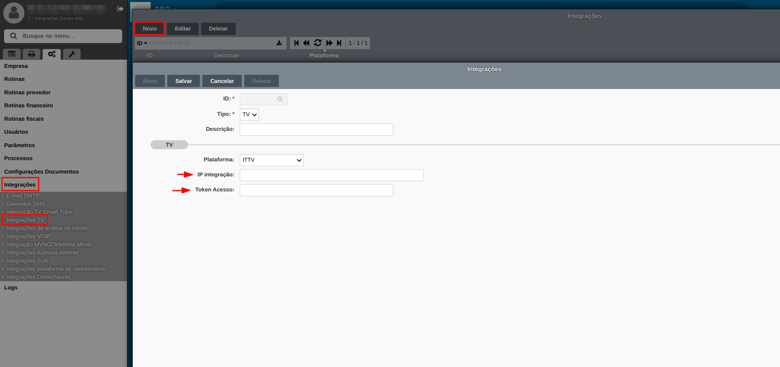Open Integrações TV in the sidebar

coord(25,220)
